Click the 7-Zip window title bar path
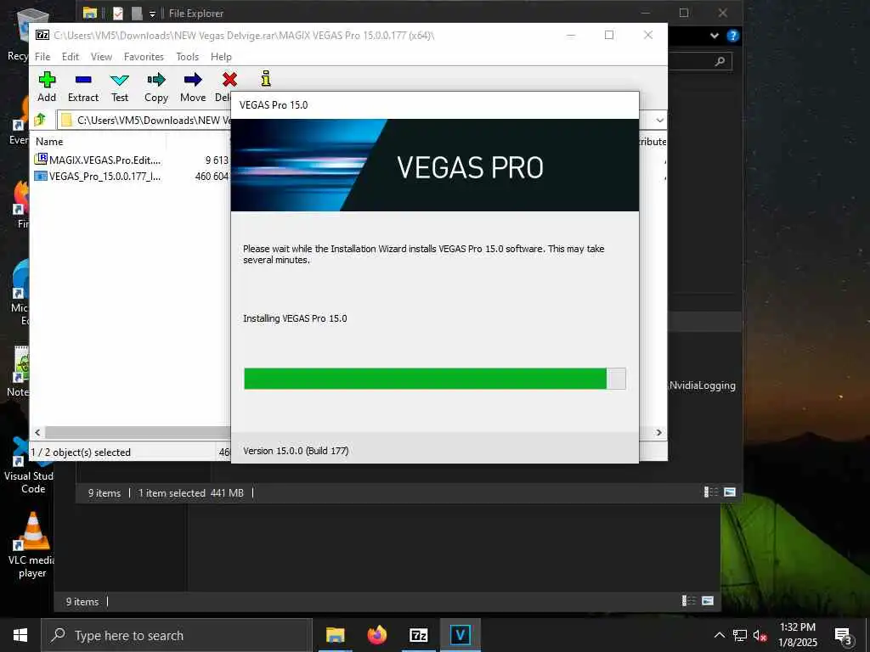Viewport: 870px width, 652px height. coord(244,35)
